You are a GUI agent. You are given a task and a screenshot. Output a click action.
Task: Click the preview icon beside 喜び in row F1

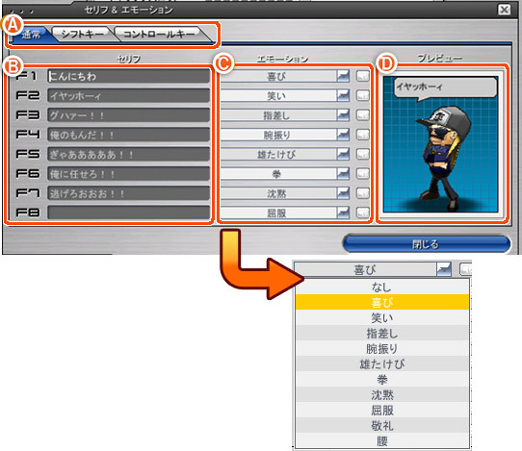point(362,76)
